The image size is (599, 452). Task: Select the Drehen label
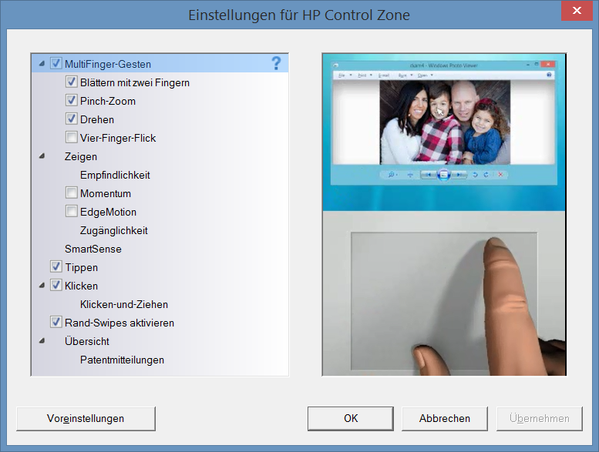pos(97,120)
